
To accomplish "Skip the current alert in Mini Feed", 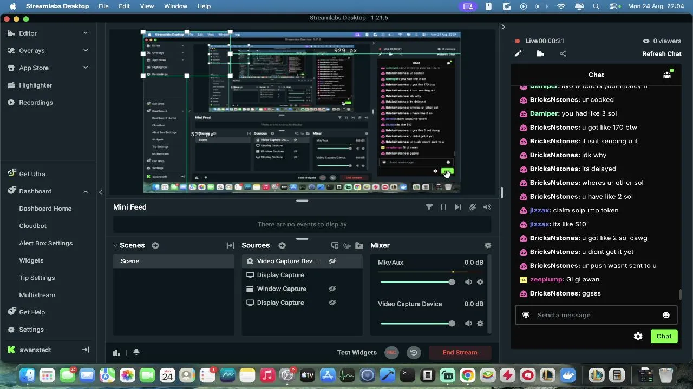I will (x=458, y=207).
